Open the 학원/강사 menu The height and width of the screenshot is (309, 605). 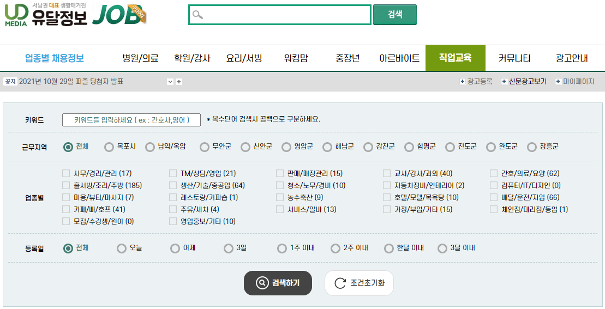(x=192, y=58)
